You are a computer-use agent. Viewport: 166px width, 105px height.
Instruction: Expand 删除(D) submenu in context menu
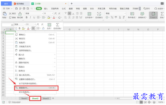[x=35, y=59]
